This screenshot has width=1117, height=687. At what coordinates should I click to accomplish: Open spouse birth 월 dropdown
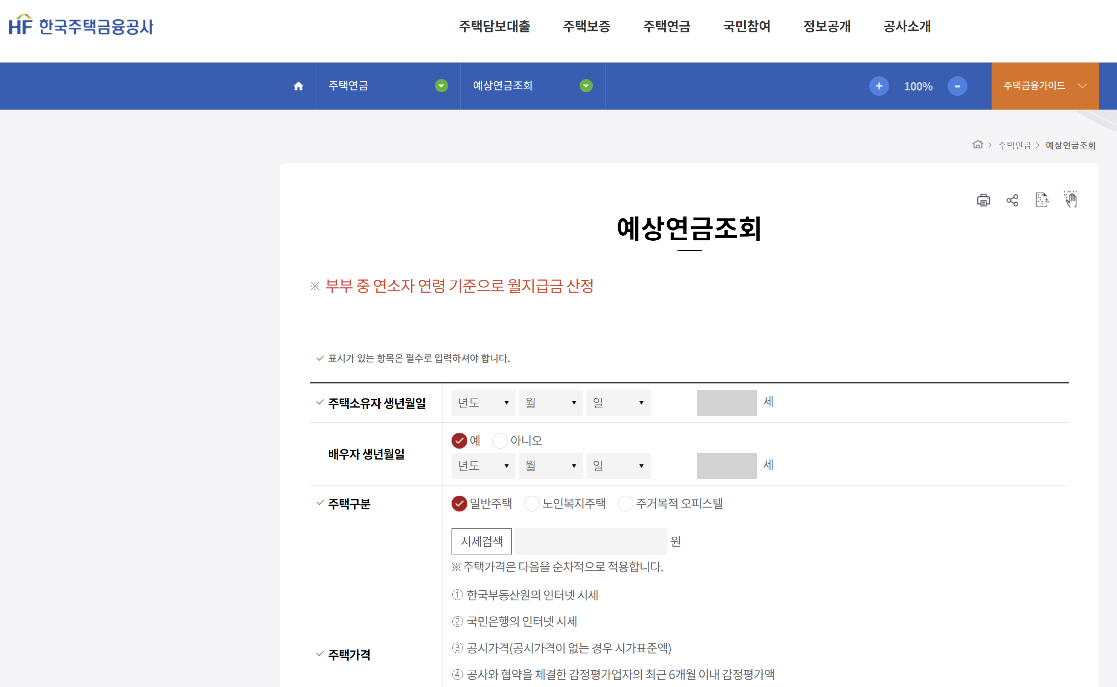(551, 466)
